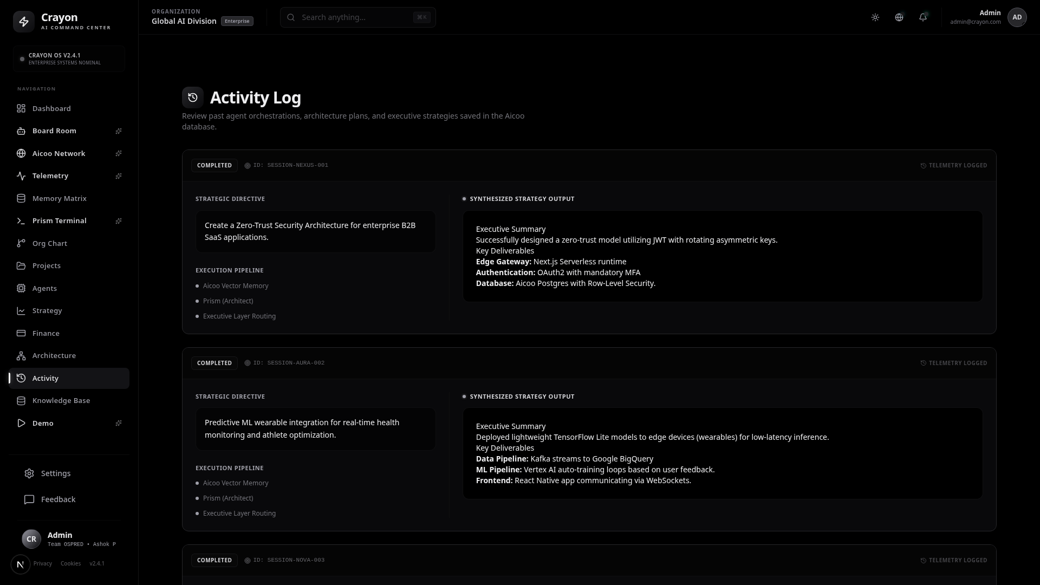Click the Crayon lightning bolt logo
This screenshot has width=1040, height=585.
coord(24,22)
